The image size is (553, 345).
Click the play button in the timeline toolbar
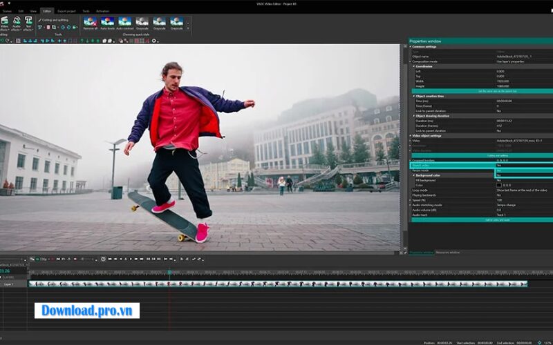131,259
